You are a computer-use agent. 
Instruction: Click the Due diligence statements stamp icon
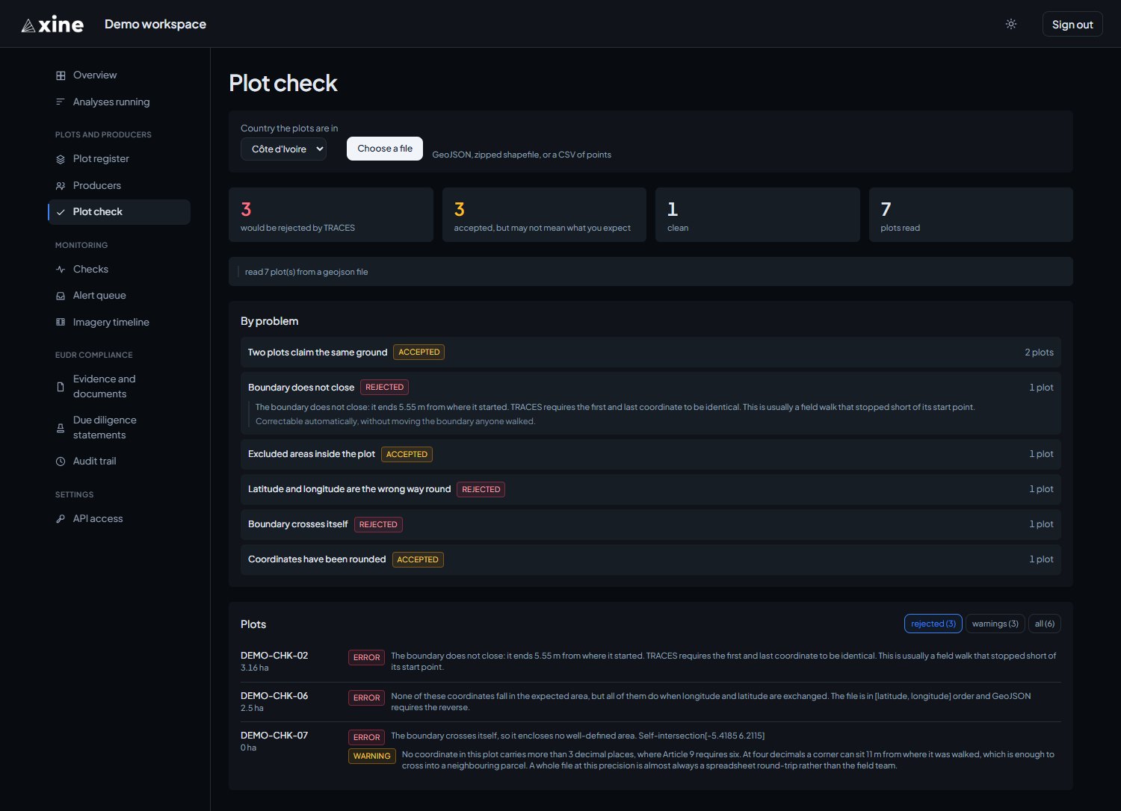[61, 428]
